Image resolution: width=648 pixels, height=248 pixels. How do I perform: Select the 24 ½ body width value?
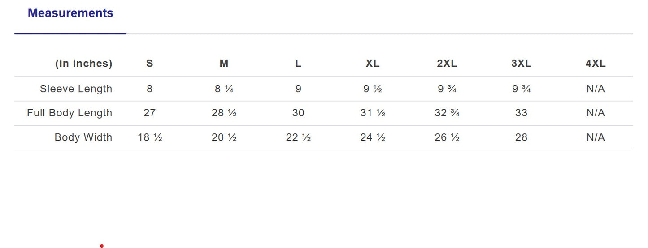tap(373, 137)
